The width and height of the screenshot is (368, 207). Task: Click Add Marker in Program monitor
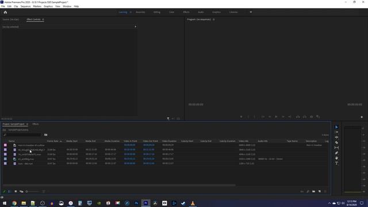tap(241, 117)
